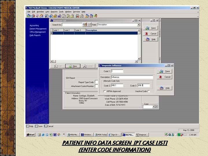The width and height of the screenshot is (208, 156).
Task: Click the Code 1 column header
Action: (x=58, y=30)
